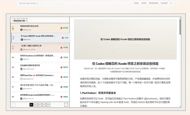Click the article headline 在 Codex 接触您的 Xcode 项目之前安装这些技能

coord(125,64)
